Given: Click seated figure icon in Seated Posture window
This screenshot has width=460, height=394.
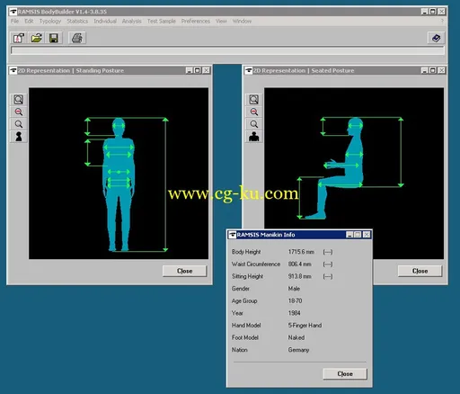Looking at the screenshot, I should tap(254, 137).
